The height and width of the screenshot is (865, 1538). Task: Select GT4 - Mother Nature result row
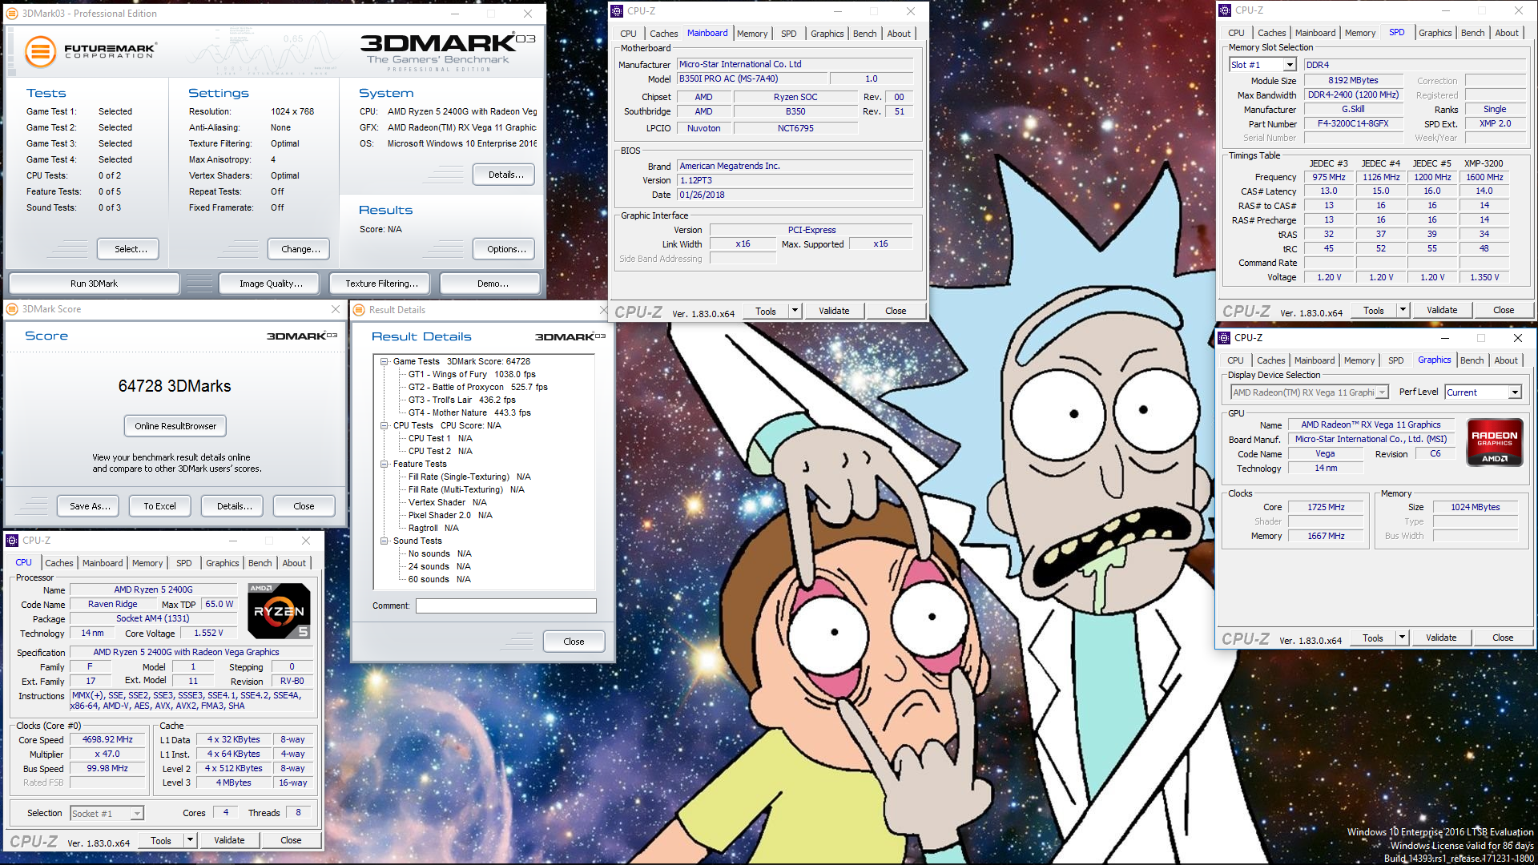[469, 412]
